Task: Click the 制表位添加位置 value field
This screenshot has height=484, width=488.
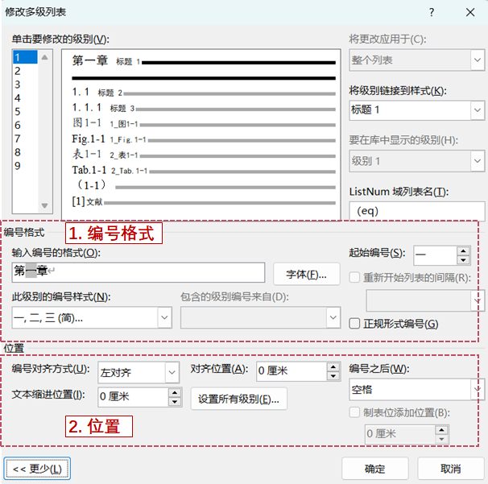Action: click(400, 434)
